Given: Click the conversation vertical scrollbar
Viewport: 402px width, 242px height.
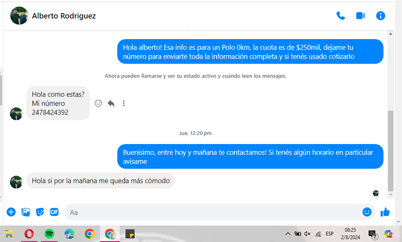Looking at the screenshot, I should [390, 148].
